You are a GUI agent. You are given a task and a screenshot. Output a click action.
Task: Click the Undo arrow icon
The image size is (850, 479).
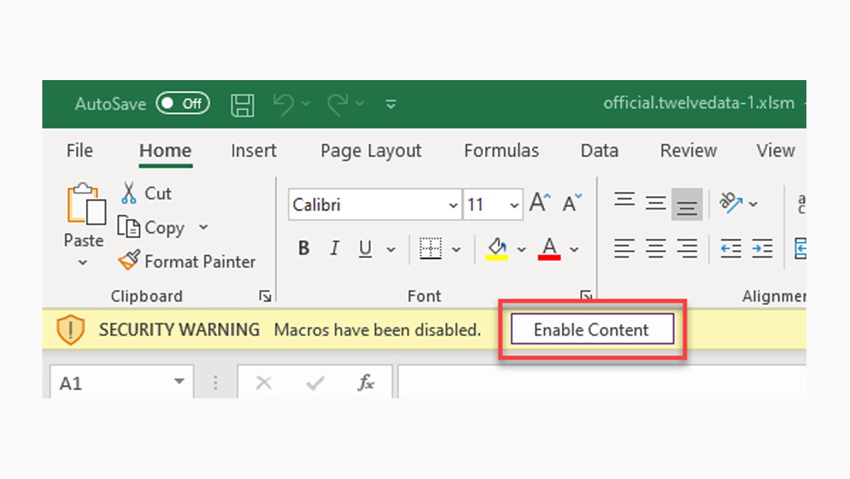[x=283, y=103]
